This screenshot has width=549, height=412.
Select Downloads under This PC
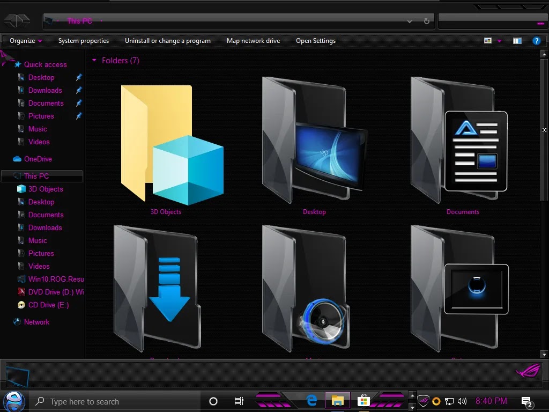click(x=45, y=227)
